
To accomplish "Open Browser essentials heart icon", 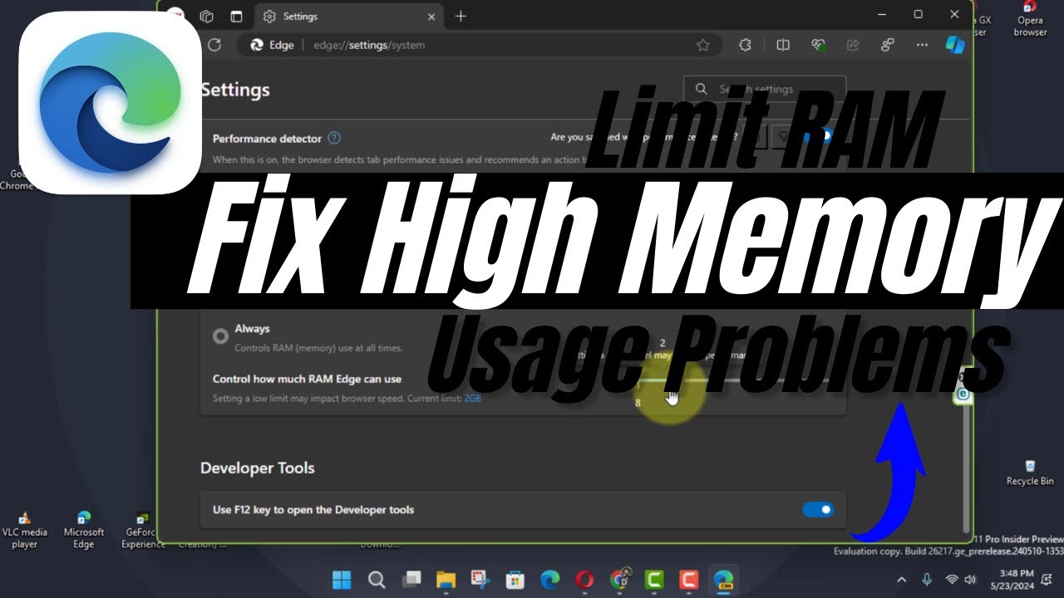I will (x=818, y=45).
